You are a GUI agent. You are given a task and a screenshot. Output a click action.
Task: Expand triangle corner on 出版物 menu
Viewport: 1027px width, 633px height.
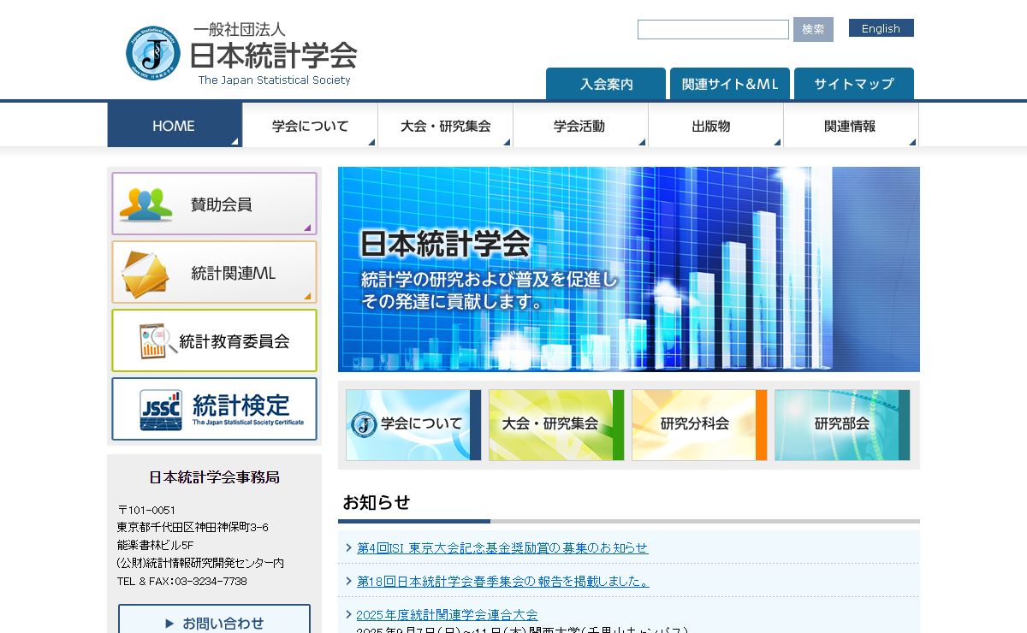[777, 142]
